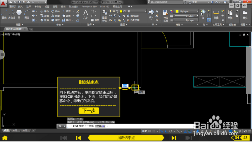Click the 缩放 (Scale) tool
The image size is (252, 142).
(x=55, y=20)
